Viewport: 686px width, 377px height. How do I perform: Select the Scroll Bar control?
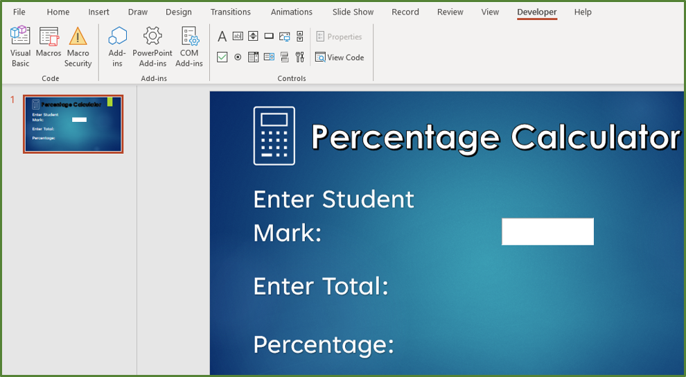click(299, 36)
